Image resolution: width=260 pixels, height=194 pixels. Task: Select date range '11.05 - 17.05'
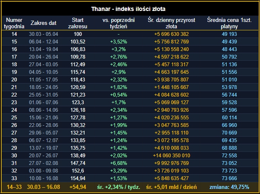[x=43, y=80]
